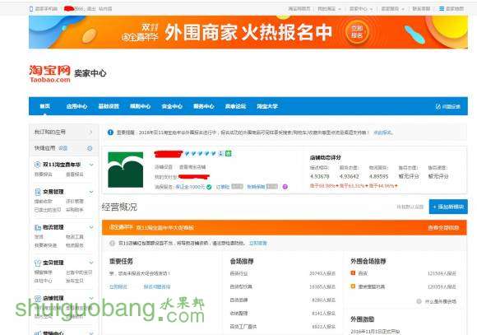Click the Taobao.com logo

click(50, 73)
